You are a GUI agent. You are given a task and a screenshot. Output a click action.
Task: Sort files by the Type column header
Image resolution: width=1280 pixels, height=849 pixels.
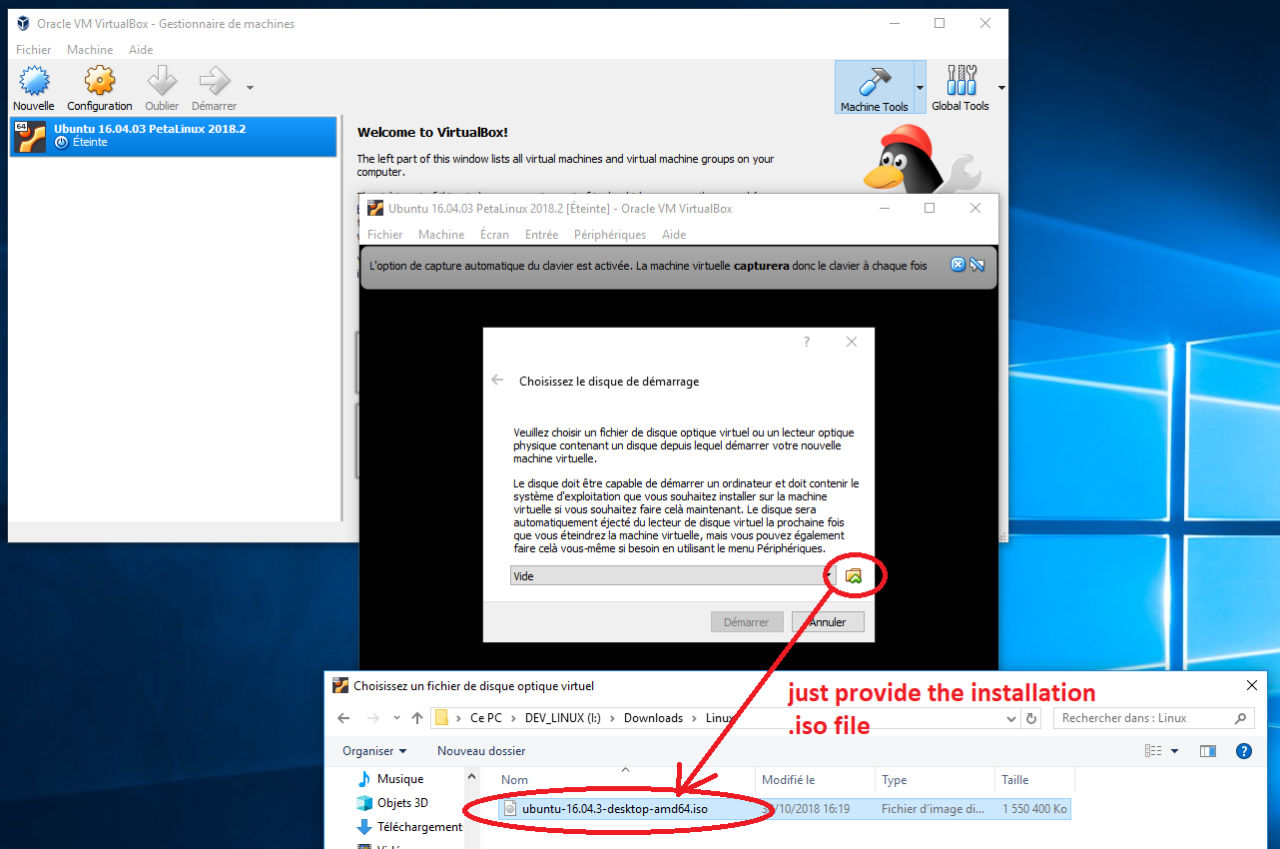point(935,780)
